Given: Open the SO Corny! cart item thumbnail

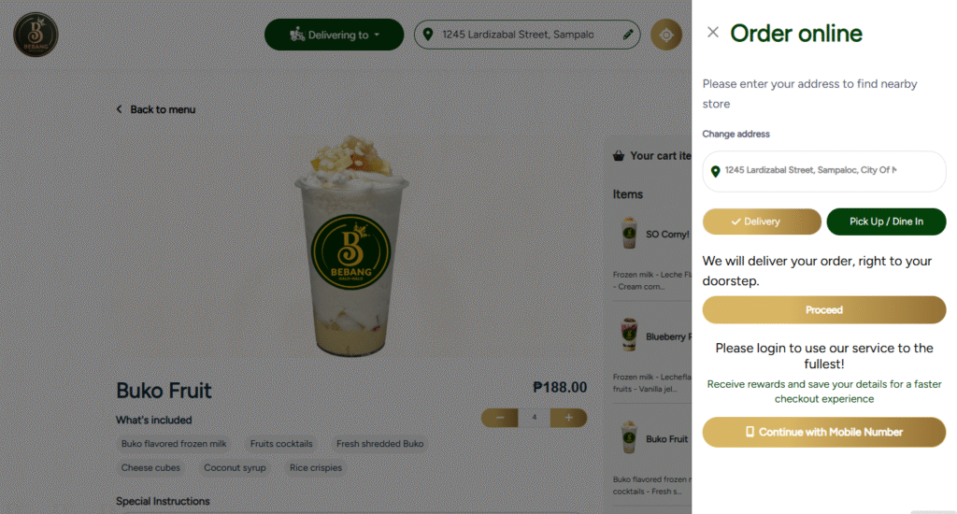Looking at the screenshot, I should [x=629, y=233].
